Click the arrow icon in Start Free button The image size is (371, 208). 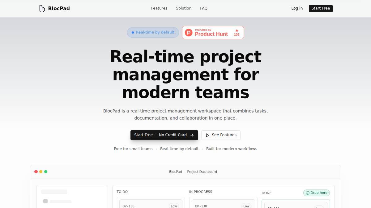(192, 135)
